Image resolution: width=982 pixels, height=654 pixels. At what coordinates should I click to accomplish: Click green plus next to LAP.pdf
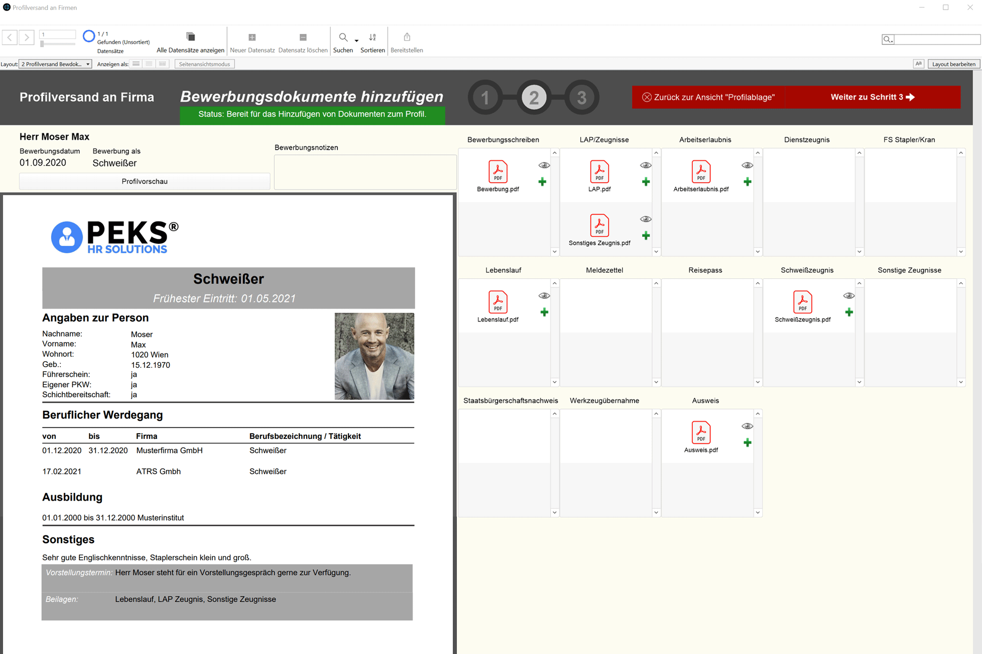click(646, 182)
